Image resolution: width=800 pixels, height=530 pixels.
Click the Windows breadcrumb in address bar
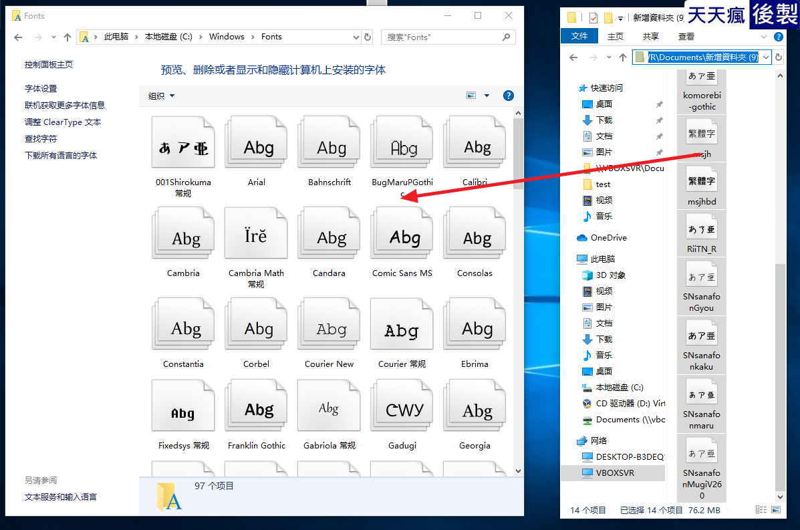click(227, 37)
